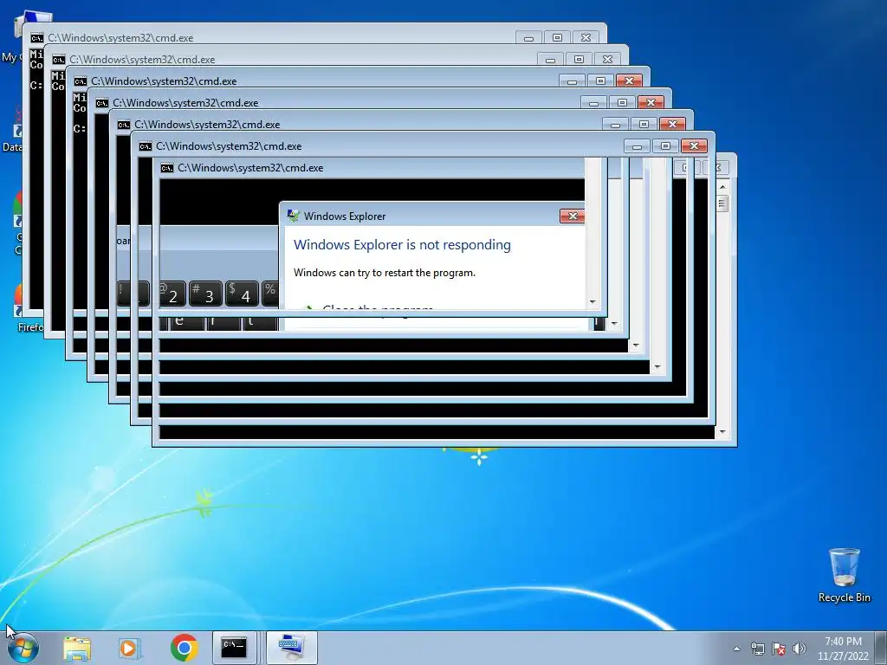Image resolution: width=887 pixels, height=665 pixels.
Task: Open the Start menu orb
Action: [23, 648]
